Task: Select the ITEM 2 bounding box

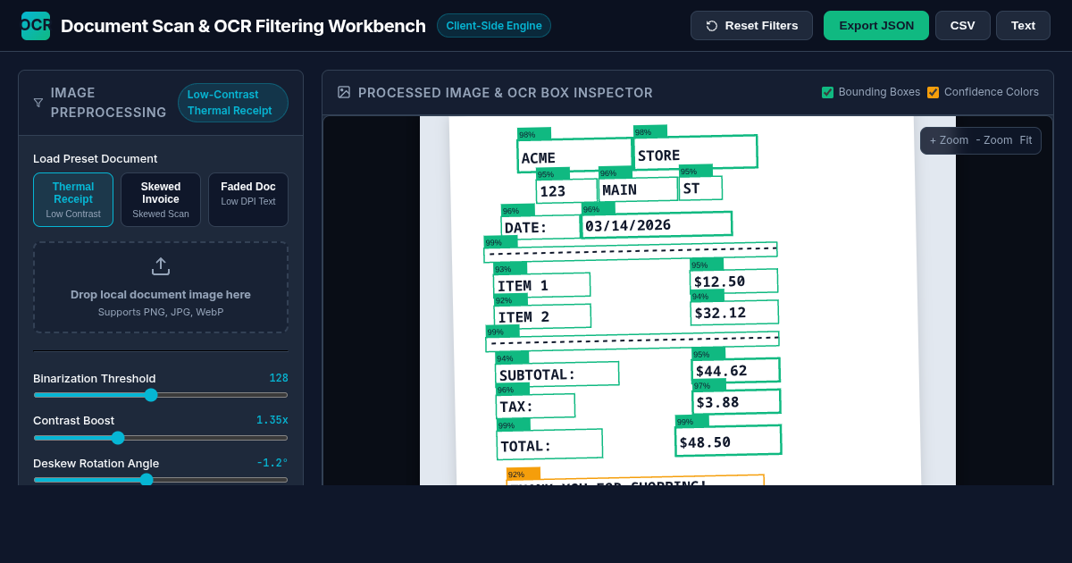Action: [x=542, y=316]
